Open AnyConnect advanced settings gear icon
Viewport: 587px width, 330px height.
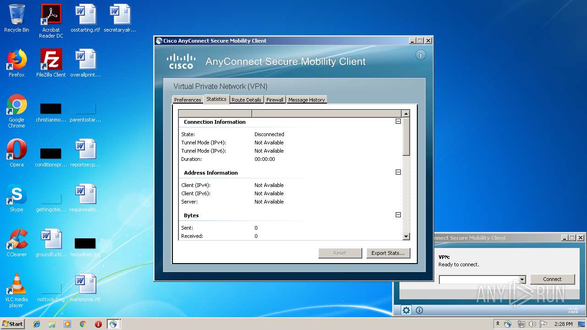click(x=406, y=310)
